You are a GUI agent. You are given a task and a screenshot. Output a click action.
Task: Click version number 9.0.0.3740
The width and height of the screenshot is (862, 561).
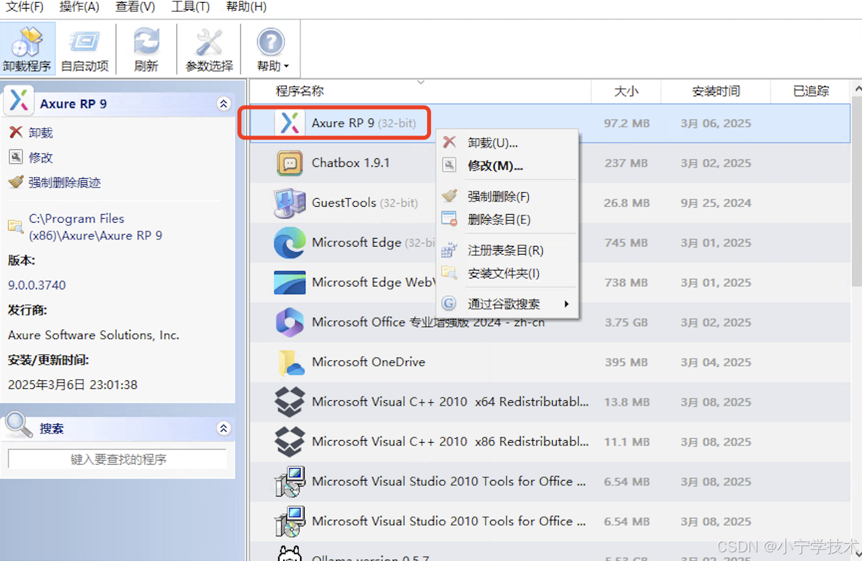[x=37, y=285]
